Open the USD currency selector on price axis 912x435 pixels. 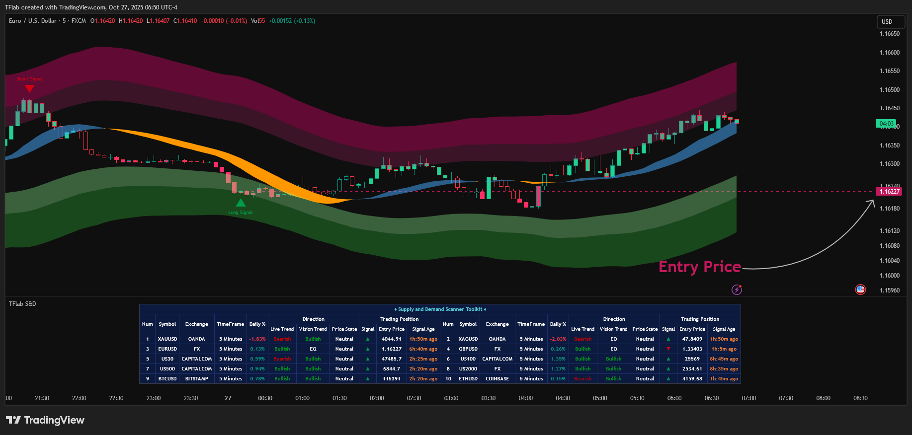pos(890,21)
